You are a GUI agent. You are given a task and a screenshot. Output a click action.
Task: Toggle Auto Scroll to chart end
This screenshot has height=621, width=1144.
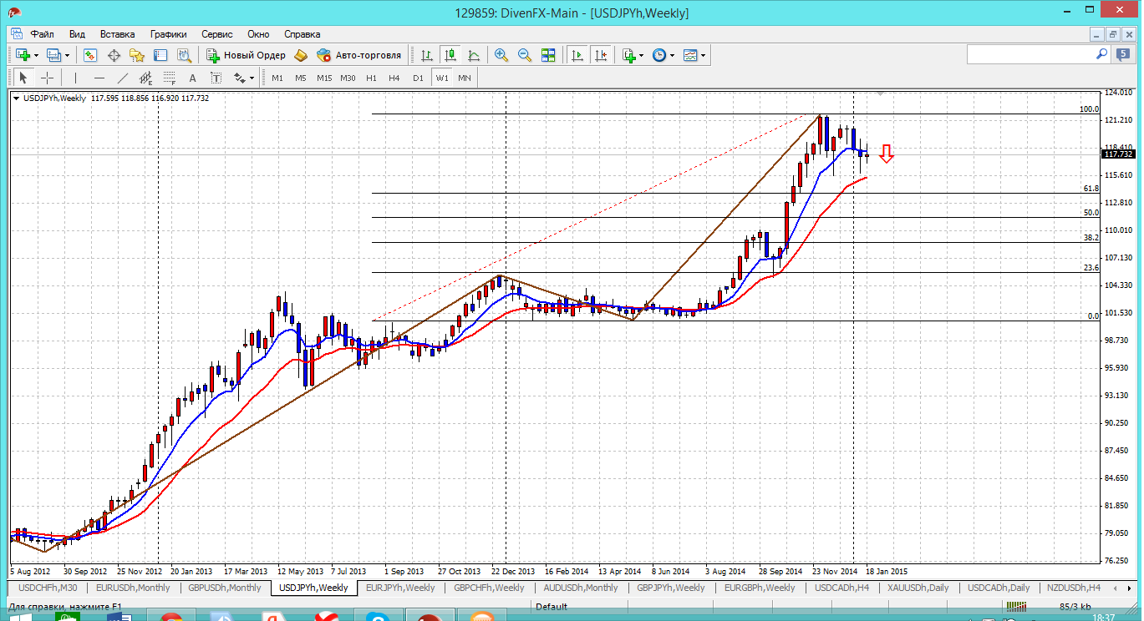tap(577, 55)
